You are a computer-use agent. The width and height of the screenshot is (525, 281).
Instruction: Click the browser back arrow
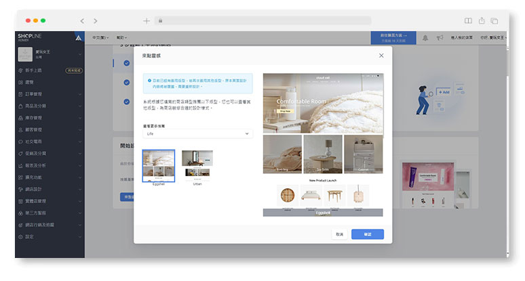tap(82, 21)
